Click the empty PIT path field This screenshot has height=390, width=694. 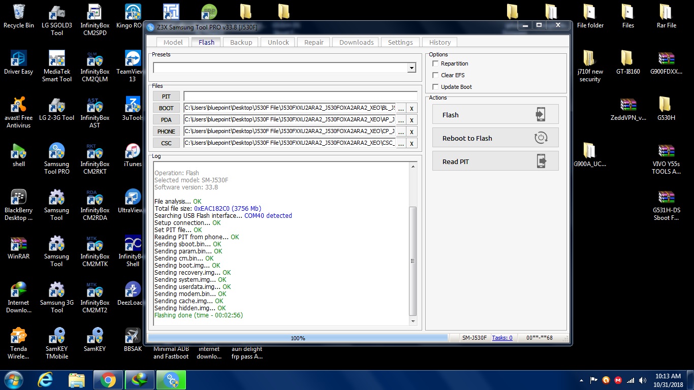point(300,96)
